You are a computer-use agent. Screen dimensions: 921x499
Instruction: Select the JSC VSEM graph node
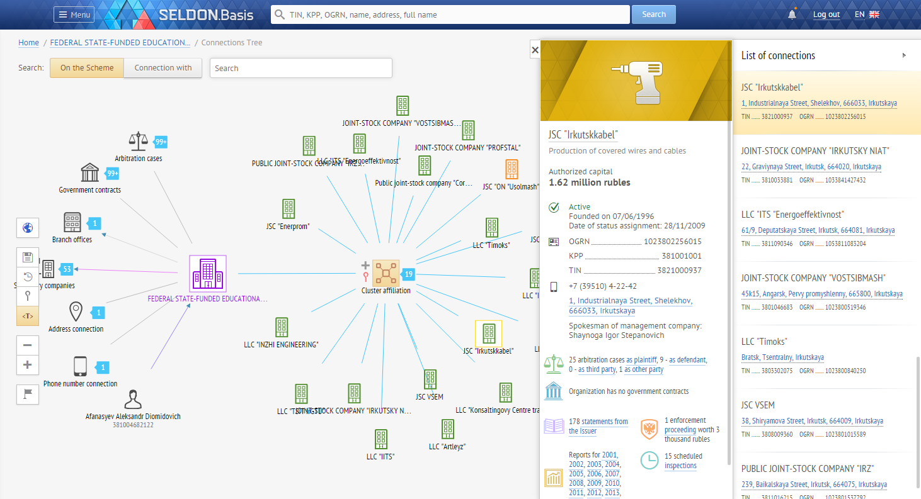(x=430, y=379)
